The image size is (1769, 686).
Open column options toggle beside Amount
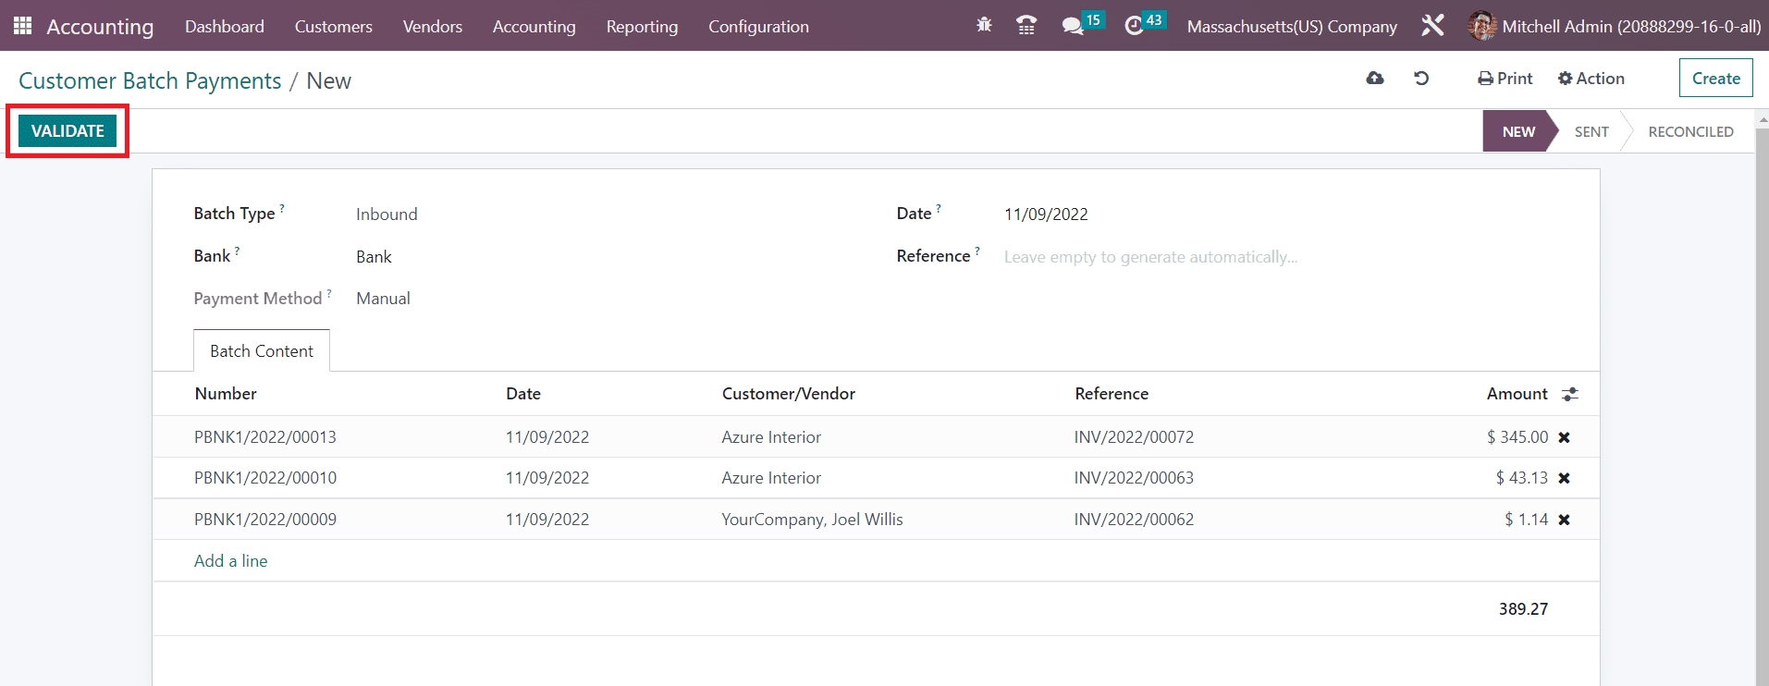(x=1569, y=395)
